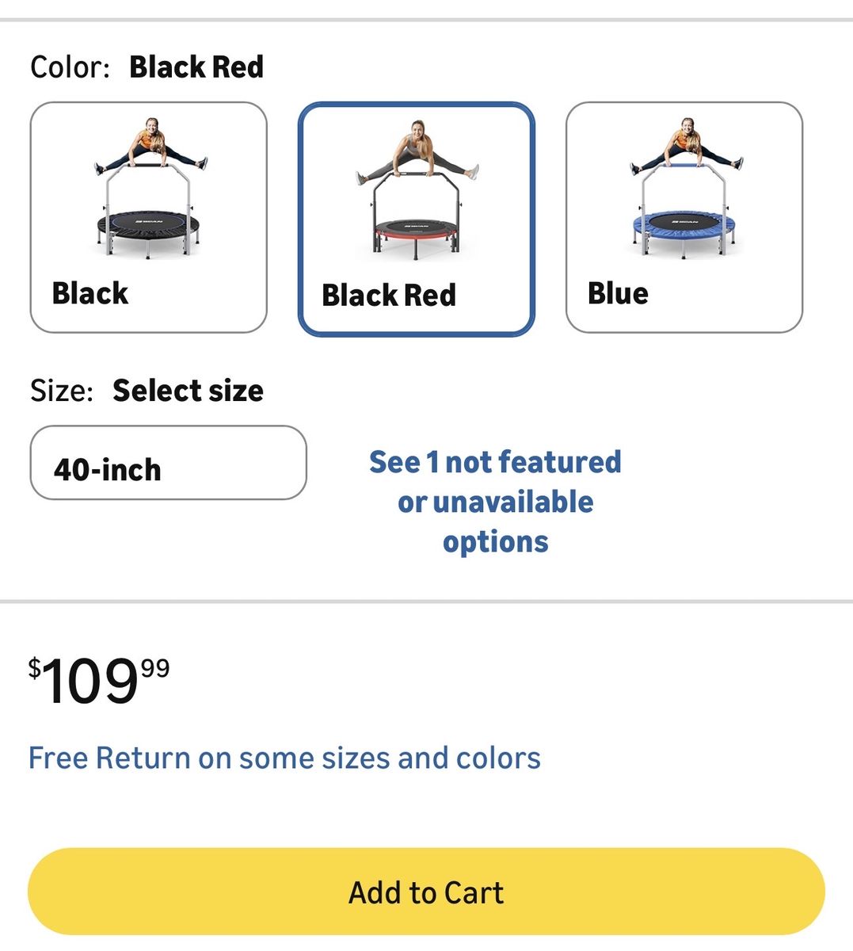The image size is (853, 951).
Task: Click the "Size:" label
Action: pos(62,391)
